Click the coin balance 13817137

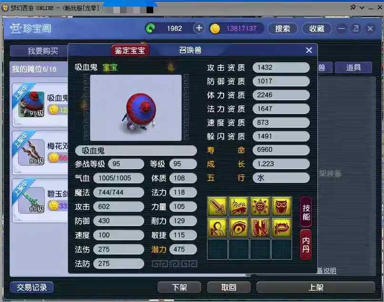point(241,28)
